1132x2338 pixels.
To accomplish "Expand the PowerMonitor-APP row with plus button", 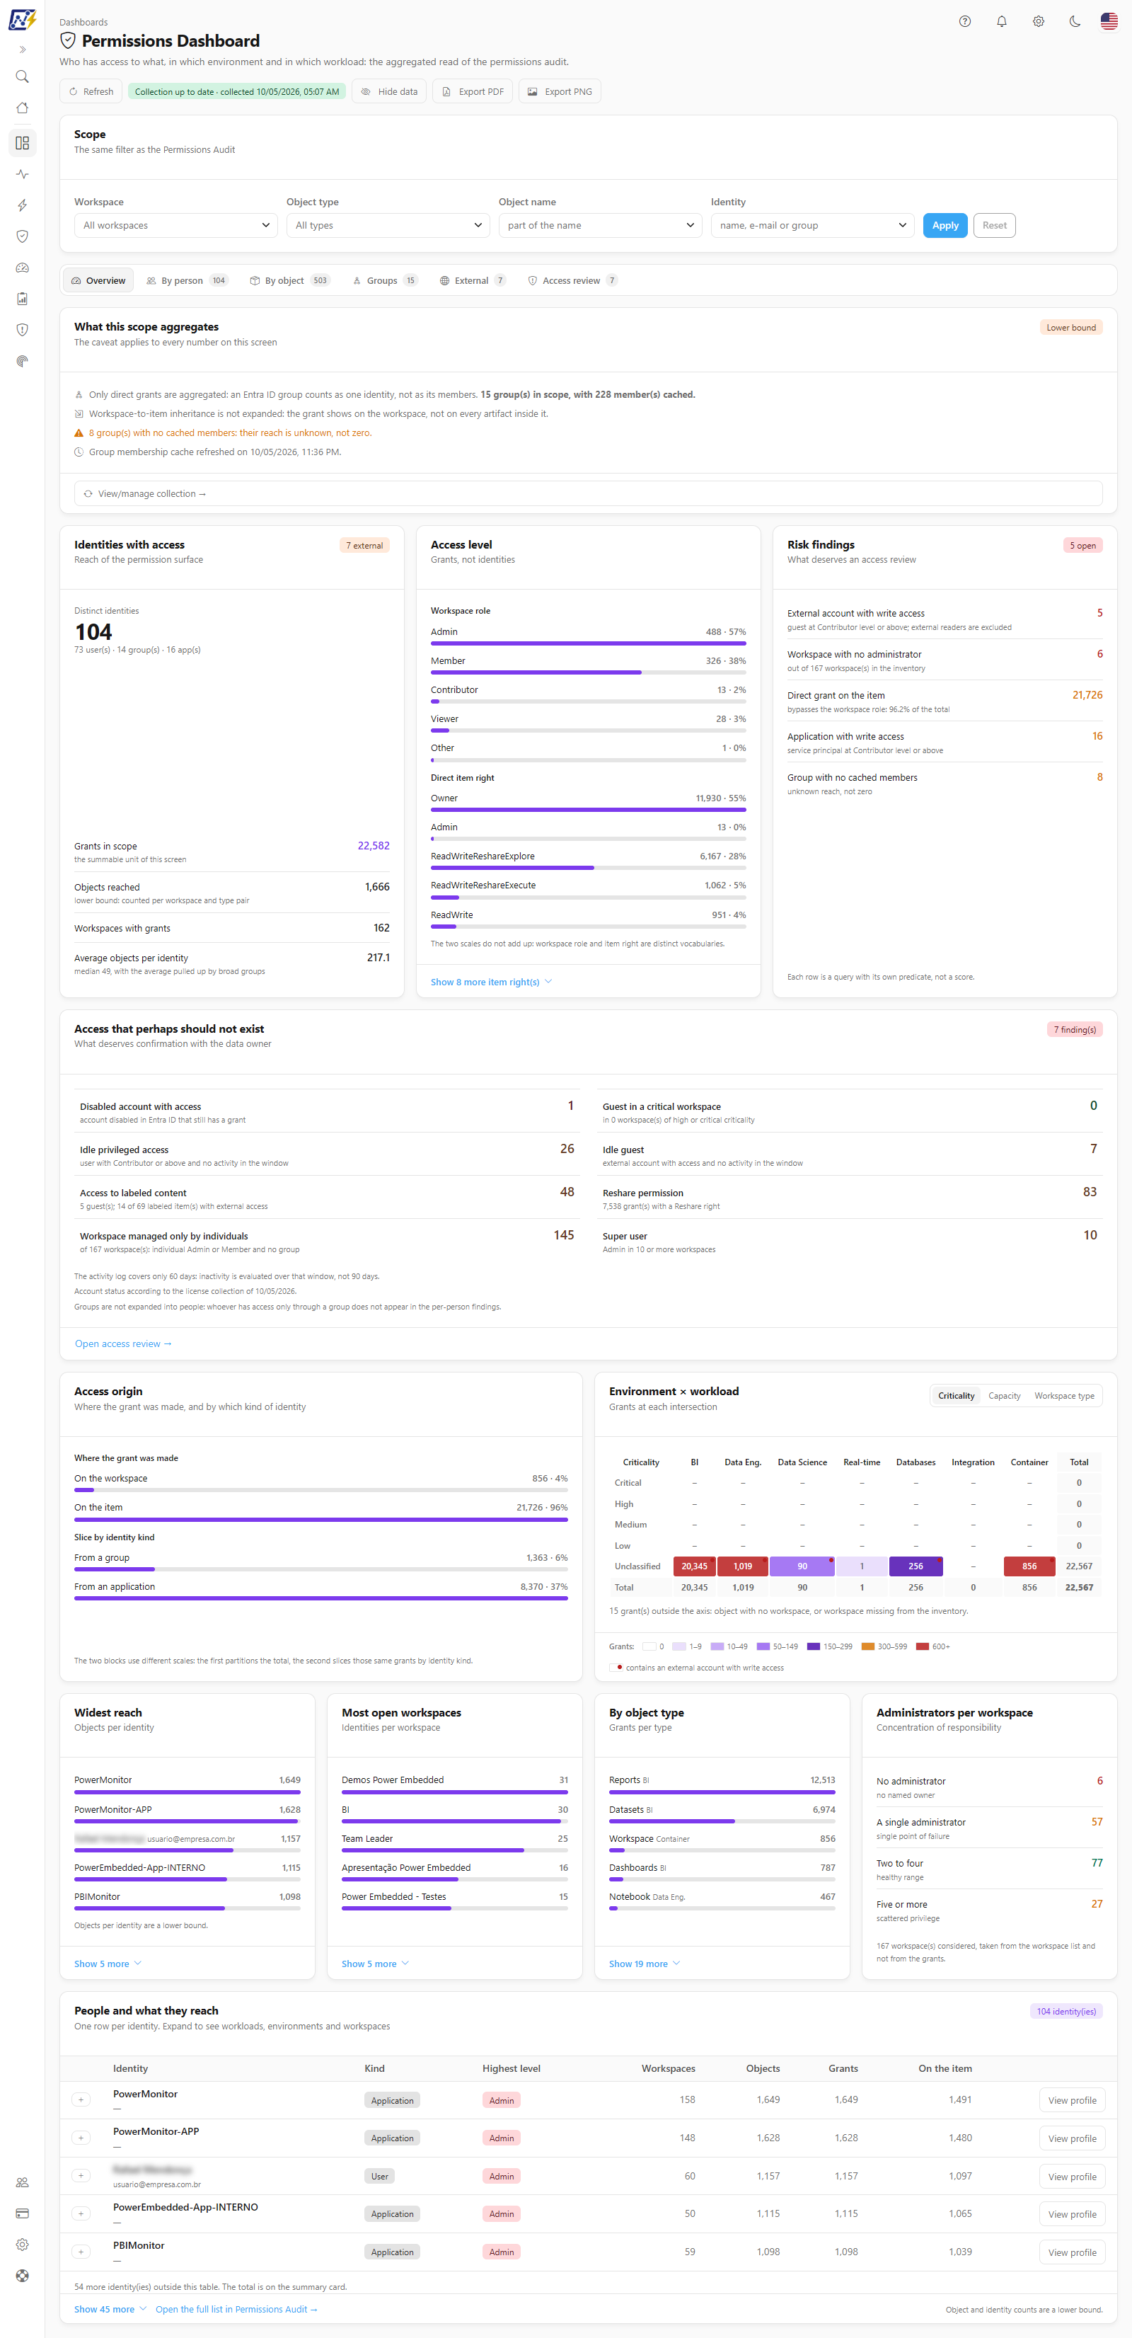I will coord(81,2138).
